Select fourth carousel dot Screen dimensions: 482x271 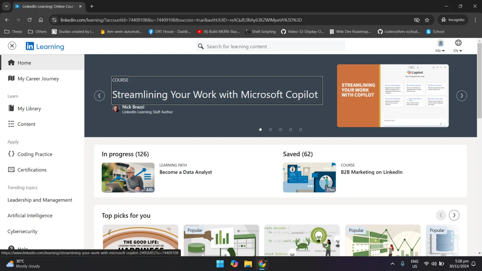tap(290, 129)
